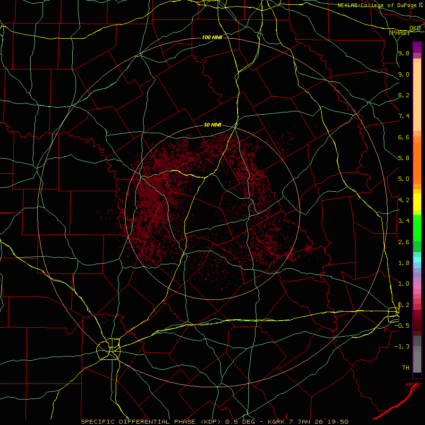425x425 pixels.
Task: Click the "3.4" legend value
Action: (x=404, y=221)
